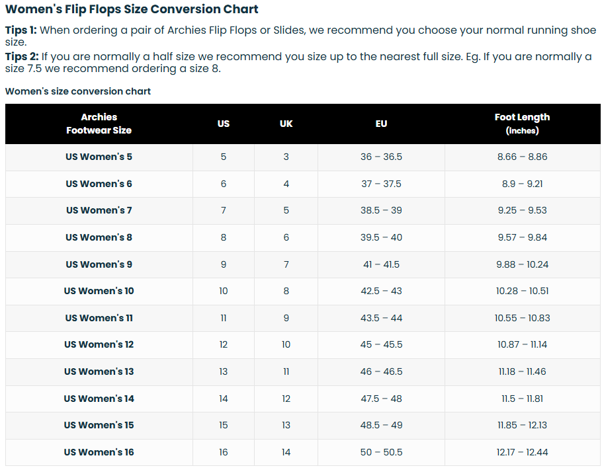Click the US column header
Viewport: 602px width, 468px height.
224,124
